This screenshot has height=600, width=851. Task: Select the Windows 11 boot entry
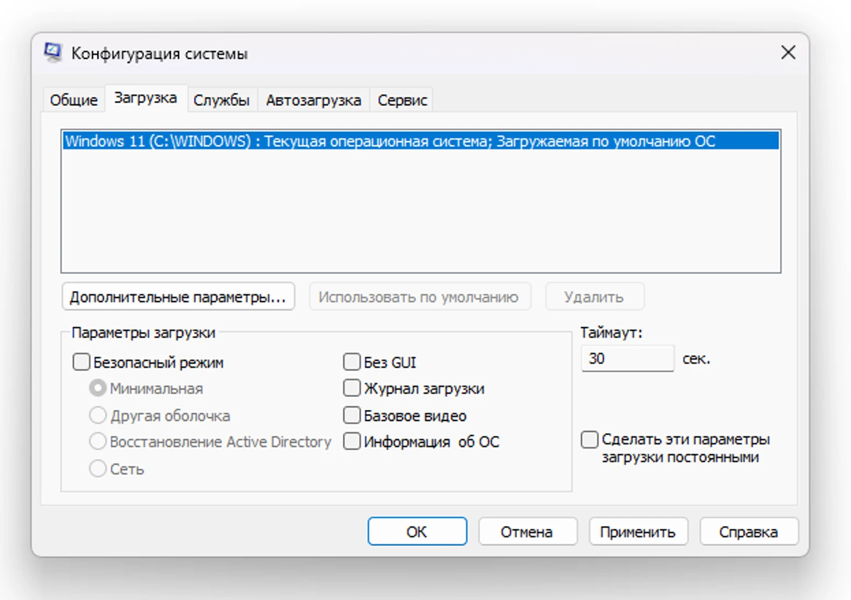click(x=389, y=141)
